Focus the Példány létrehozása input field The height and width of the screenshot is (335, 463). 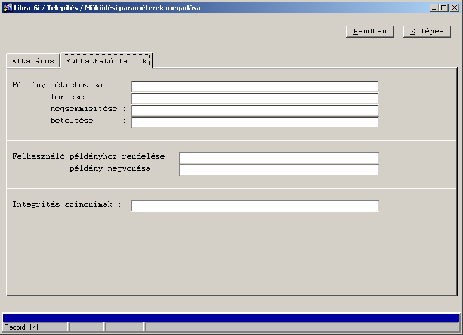(255, 87)
